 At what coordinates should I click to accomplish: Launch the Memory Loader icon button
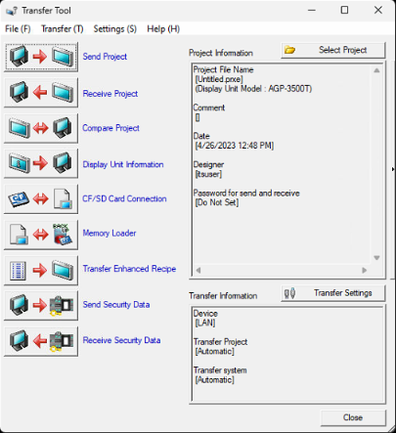point(41,235)
